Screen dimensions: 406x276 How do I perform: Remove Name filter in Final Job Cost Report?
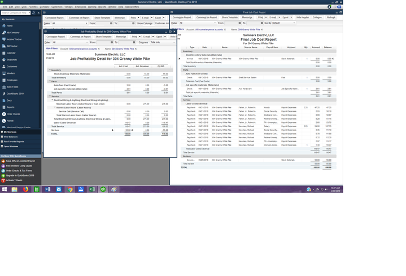coord(262,29)
